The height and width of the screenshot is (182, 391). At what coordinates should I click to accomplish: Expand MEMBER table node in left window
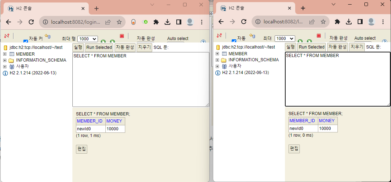(5, 54)
